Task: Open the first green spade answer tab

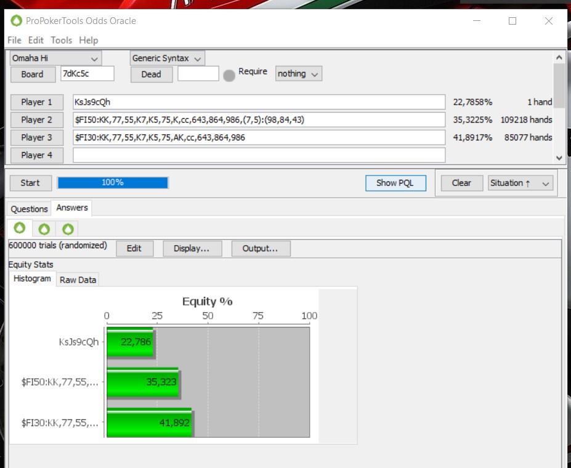Action: (20, 228)
